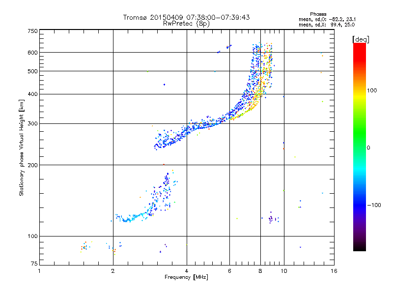Click the y-axis label 'Stationary phase Virtual Height [km]'
This screenshot has height=295, width=393.
21,147
